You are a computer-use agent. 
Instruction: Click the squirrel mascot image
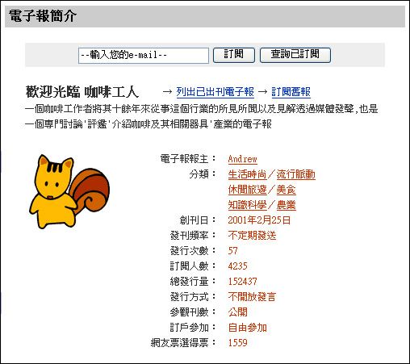(x=69, y=191)
